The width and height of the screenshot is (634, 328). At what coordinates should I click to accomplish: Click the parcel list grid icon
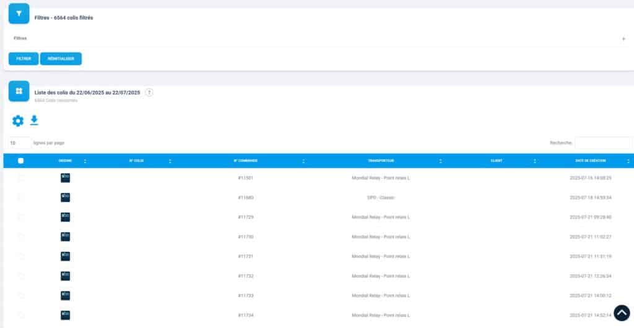[x=19, y=91]
